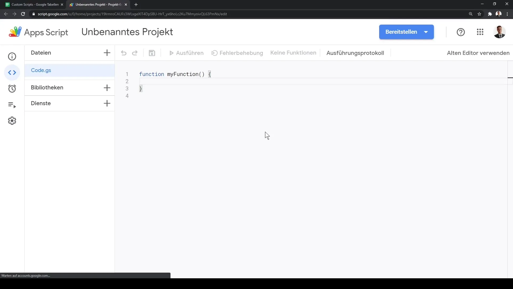Open the project Overview info icon
Viewport: 513px width, 289px height.
(12, 56)
